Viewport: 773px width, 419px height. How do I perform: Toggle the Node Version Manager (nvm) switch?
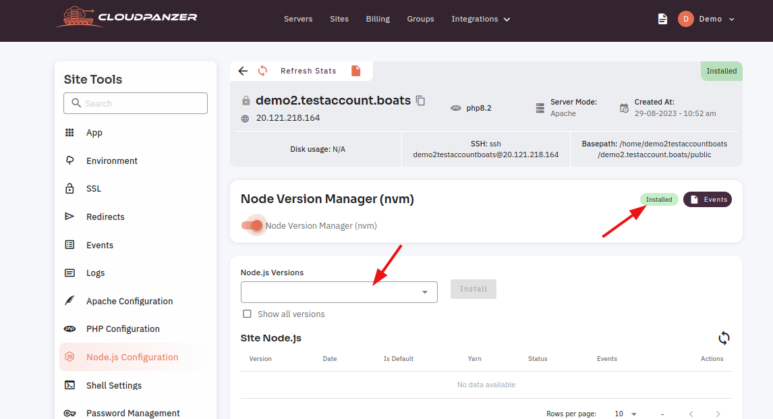(x=252, y=226)
